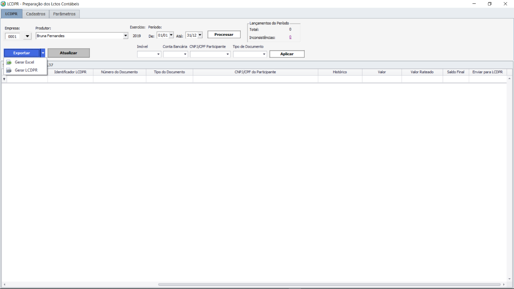Expand the Tipo de Documento filter dropdown
This screenshot has height=289, width=514.
pos(264,54)
